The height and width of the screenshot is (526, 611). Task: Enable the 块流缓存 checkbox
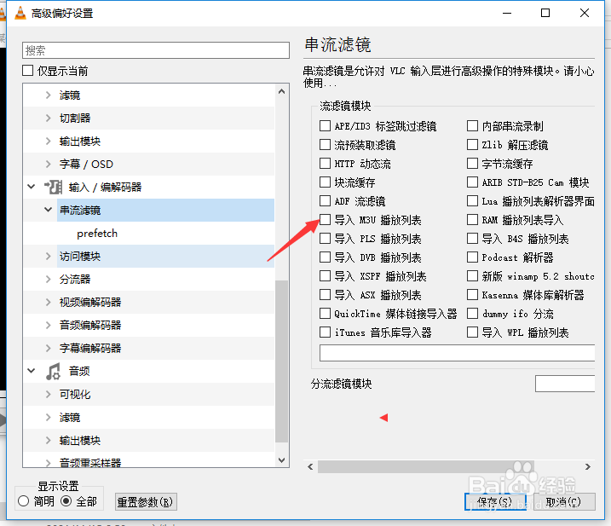(x=325, y=182)
